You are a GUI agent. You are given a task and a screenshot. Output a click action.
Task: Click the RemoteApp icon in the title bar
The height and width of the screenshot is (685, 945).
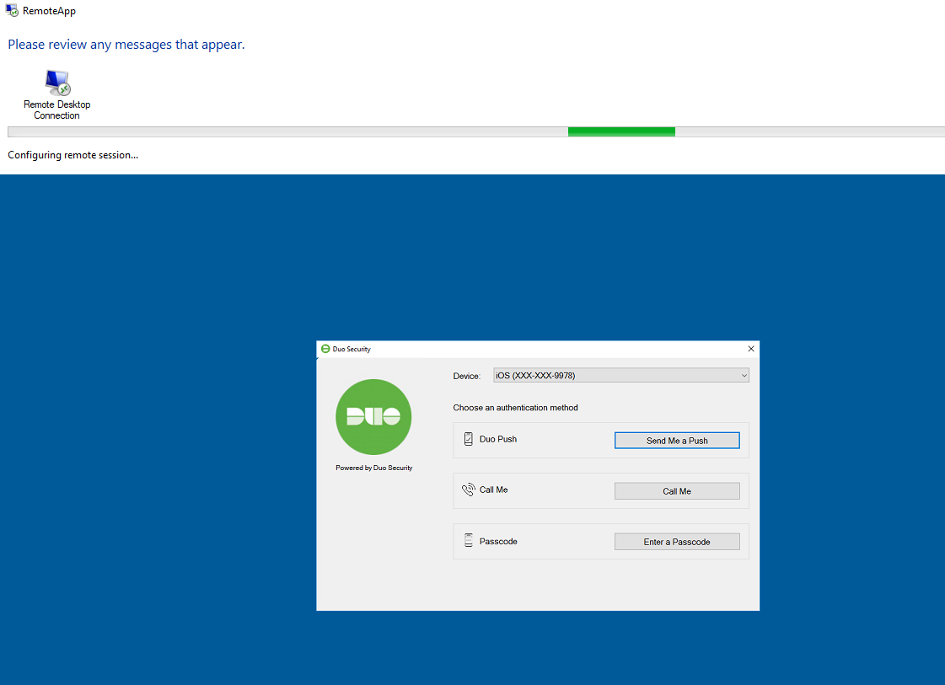[x=12, y=10]
